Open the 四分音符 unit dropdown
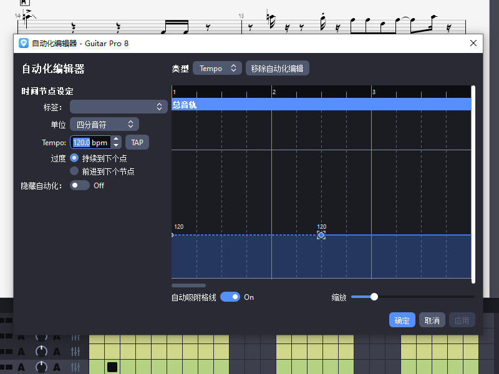499x374 pixels. 104,124
